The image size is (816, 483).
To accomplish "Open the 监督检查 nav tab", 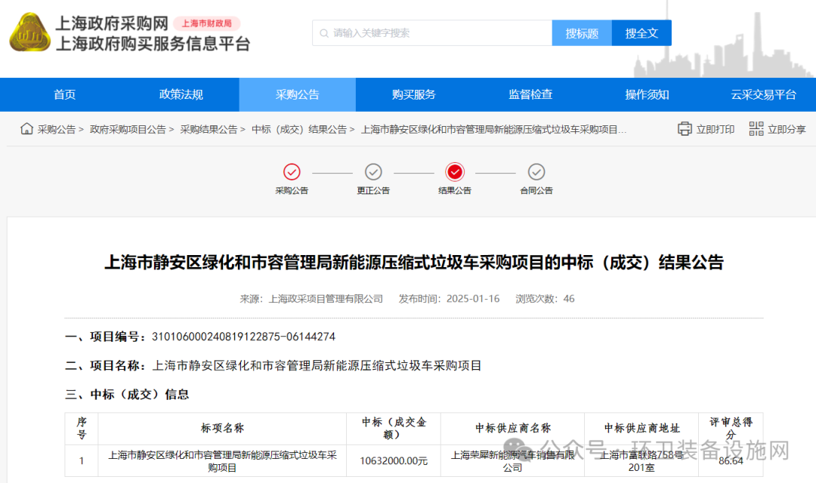I will point(530,94).
